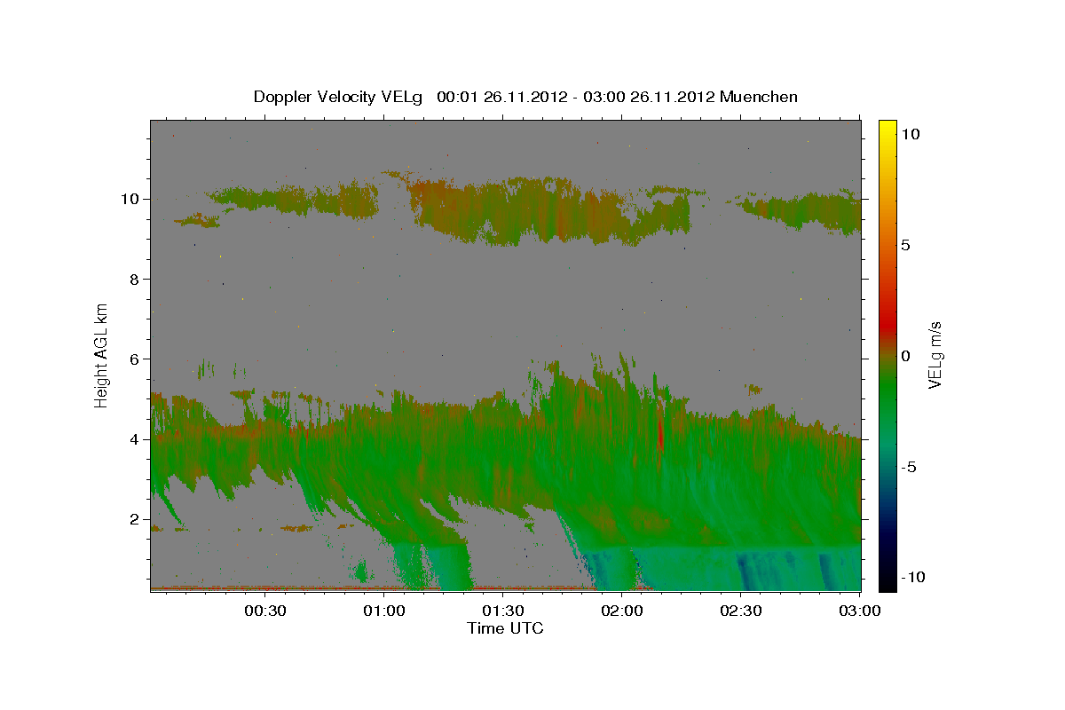The height and width of the screenshot is (710, 1065).
Task: Click the 'Time UTC' axis label
Action: [x=505, y=628]
